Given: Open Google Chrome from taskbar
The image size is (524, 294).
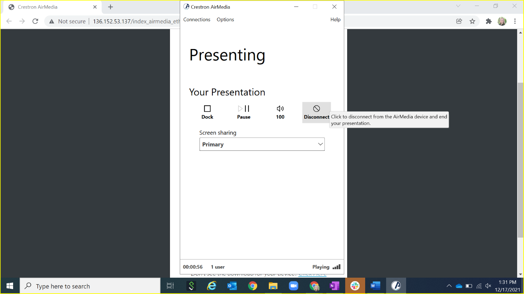Looking at the screenshot, I should pos(253,286).
